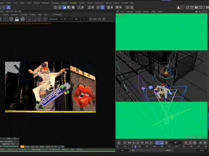This screenshot has width=209, height=156.
Task: Expand the HDR color space dropdown
Action: click(x=55, y=19)
